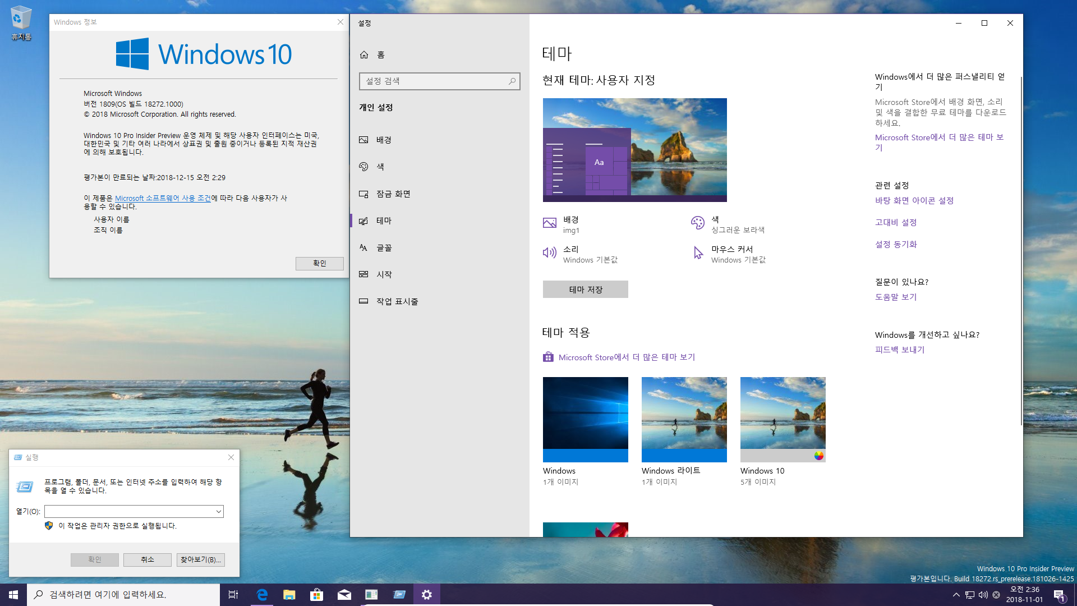Click the Settings gear on the taskbar
Screen dimensions: 1077x606
427,595
